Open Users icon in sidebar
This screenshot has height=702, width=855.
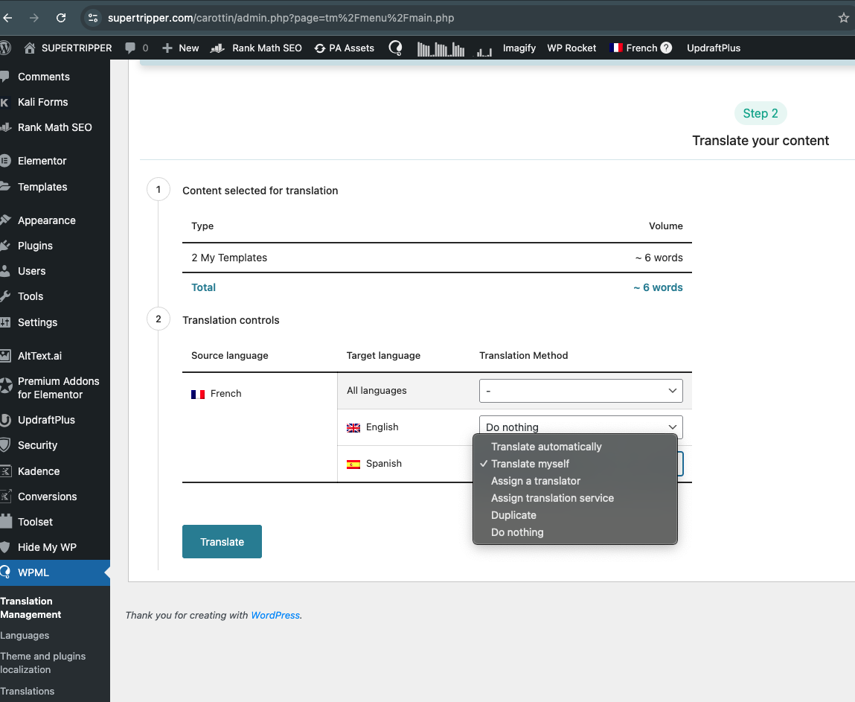pos(5,271)
